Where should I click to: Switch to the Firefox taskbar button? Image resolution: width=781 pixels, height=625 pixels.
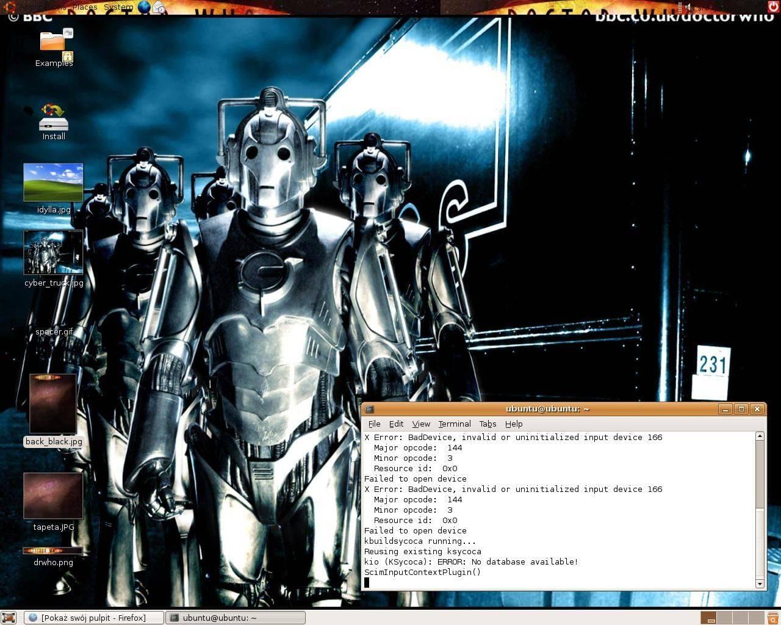95,618
